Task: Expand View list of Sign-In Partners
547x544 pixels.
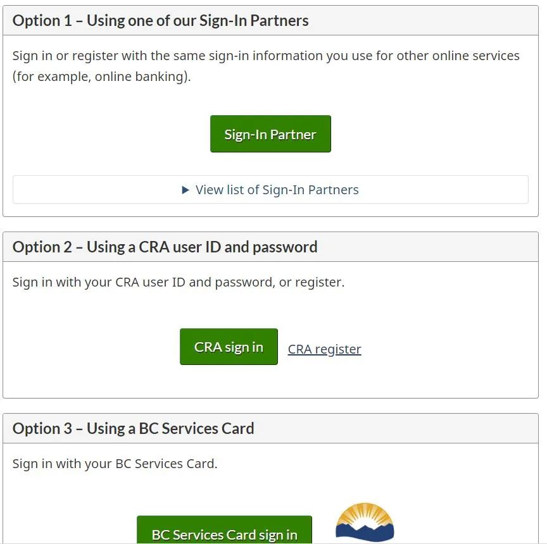Action: click(270, 190)
